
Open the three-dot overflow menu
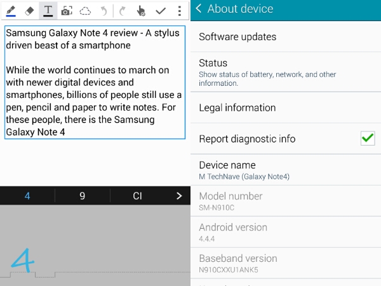point(179,11)
